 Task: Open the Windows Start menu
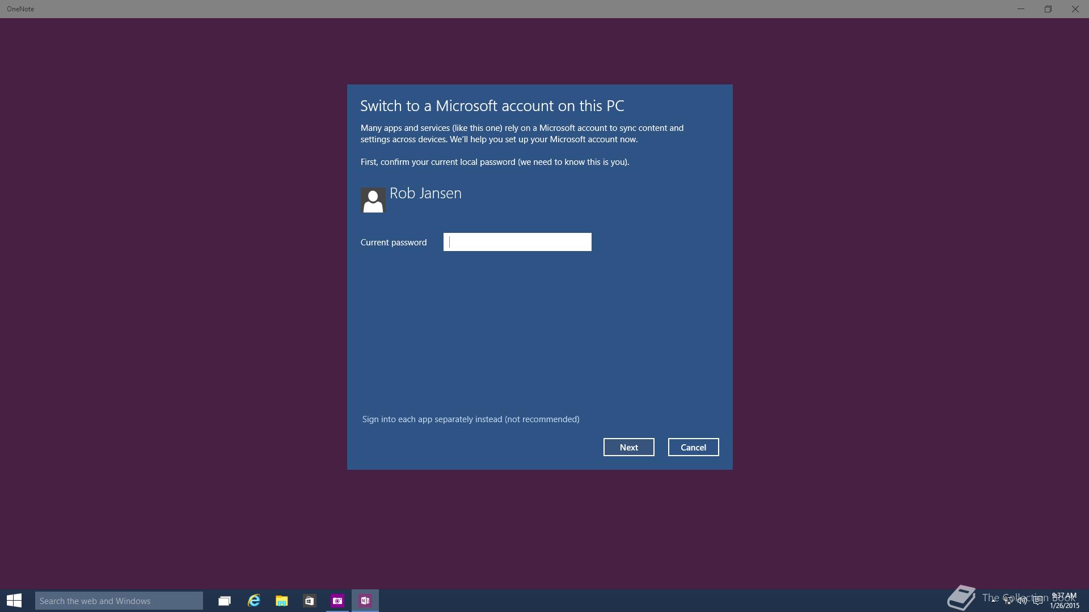pyautogui.click(x=14, y=601)
